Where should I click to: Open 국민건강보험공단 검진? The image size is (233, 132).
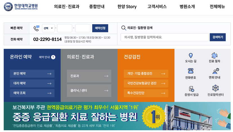coord(146,83)
